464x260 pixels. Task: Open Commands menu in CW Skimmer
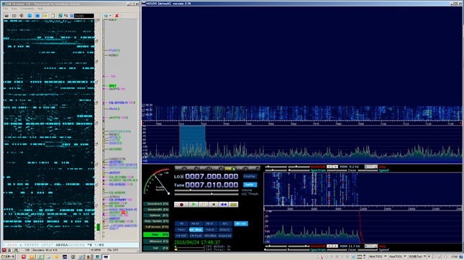click(27, 9)
